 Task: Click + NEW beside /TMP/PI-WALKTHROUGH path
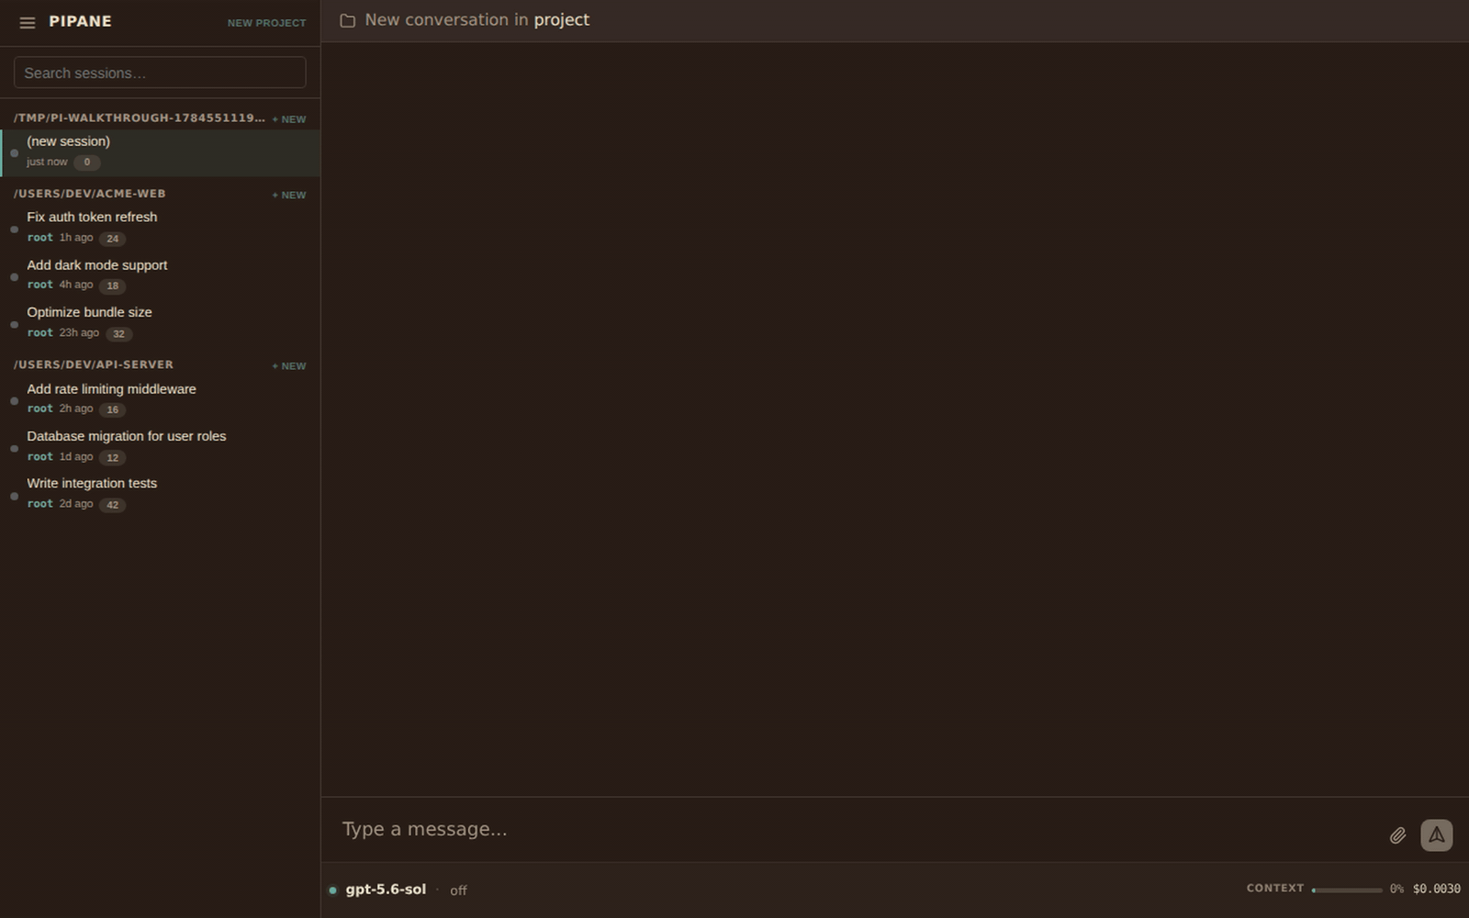289,119
